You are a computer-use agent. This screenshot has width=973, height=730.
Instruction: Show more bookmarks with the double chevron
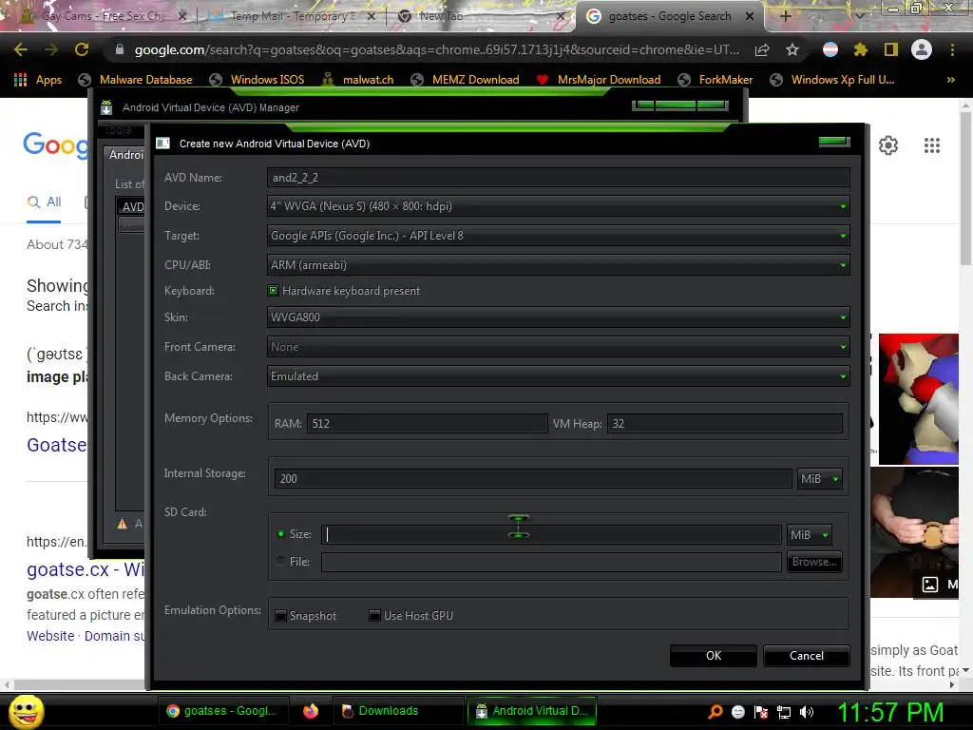[950, 80]
